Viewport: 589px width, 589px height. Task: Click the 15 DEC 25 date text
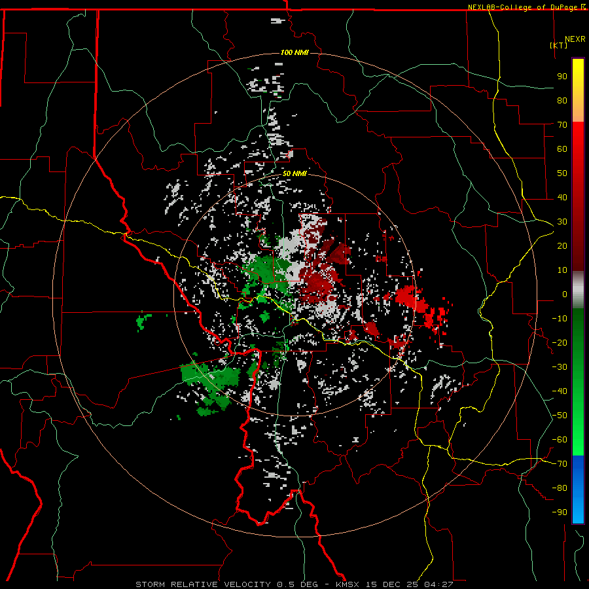(392, 584)
